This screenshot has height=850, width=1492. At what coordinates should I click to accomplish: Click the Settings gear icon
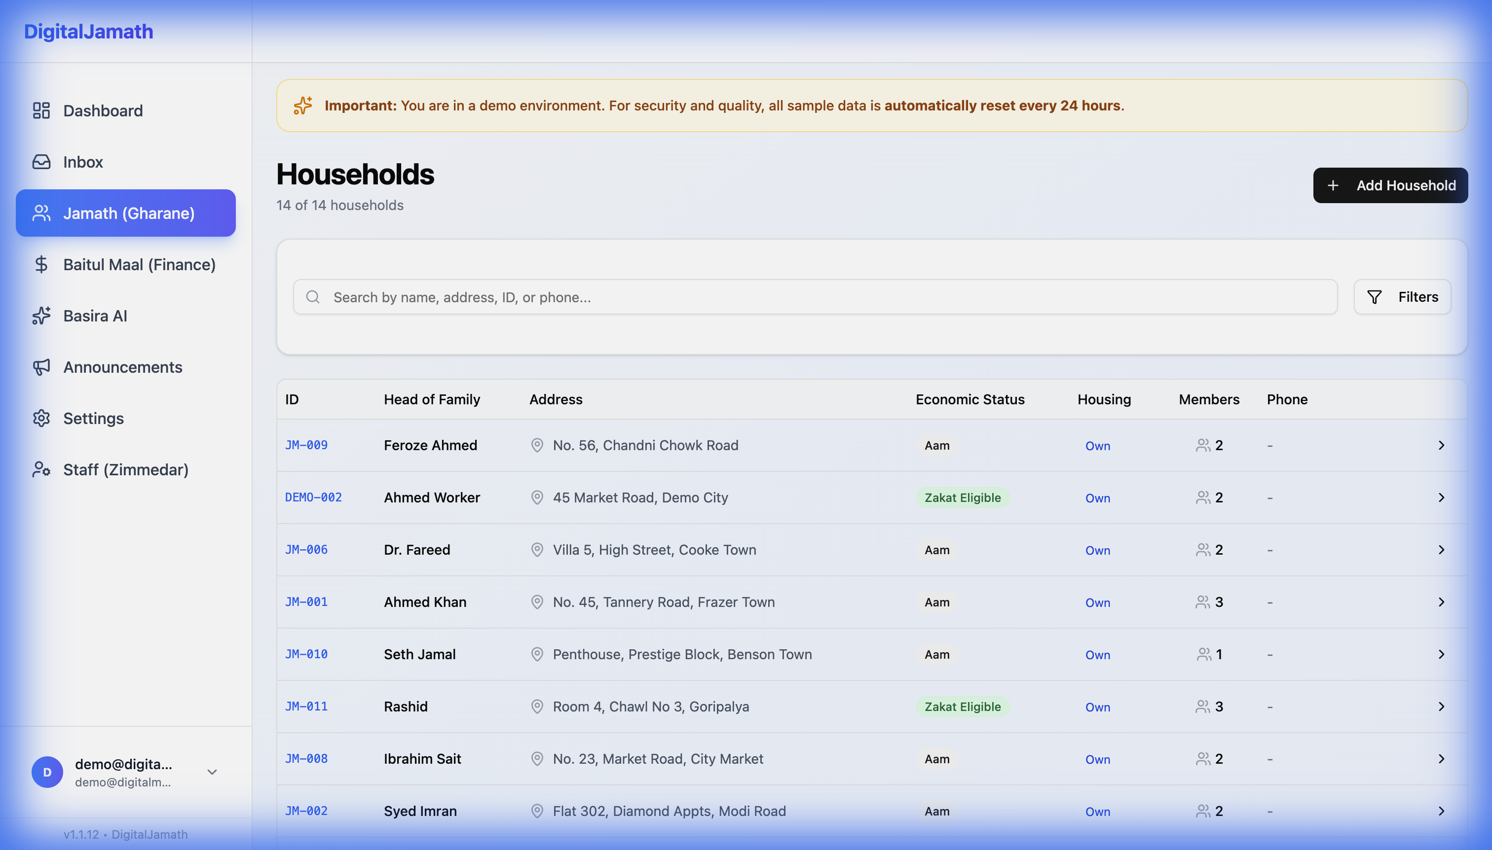point(41,418)
